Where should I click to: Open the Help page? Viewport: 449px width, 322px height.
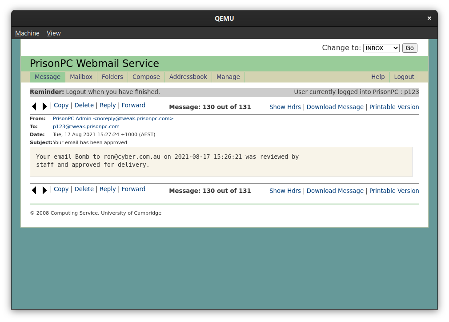click(x=378, y=77)
